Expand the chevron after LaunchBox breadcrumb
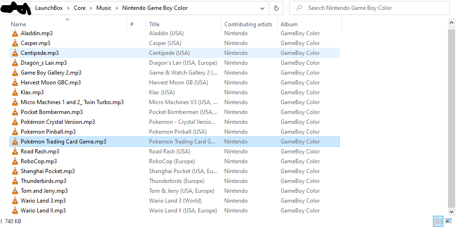Screen dimensions: 456x227 (68, 8)
